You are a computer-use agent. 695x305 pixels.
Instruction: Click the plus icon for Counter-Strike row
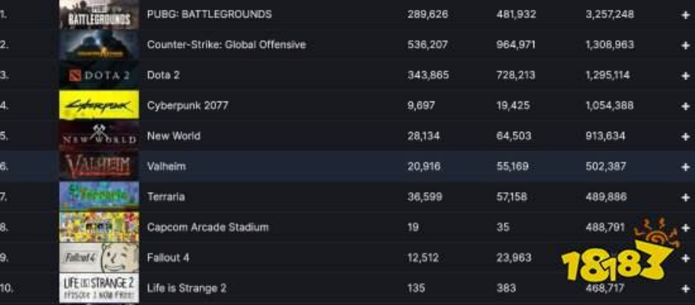tap(686, 45)
